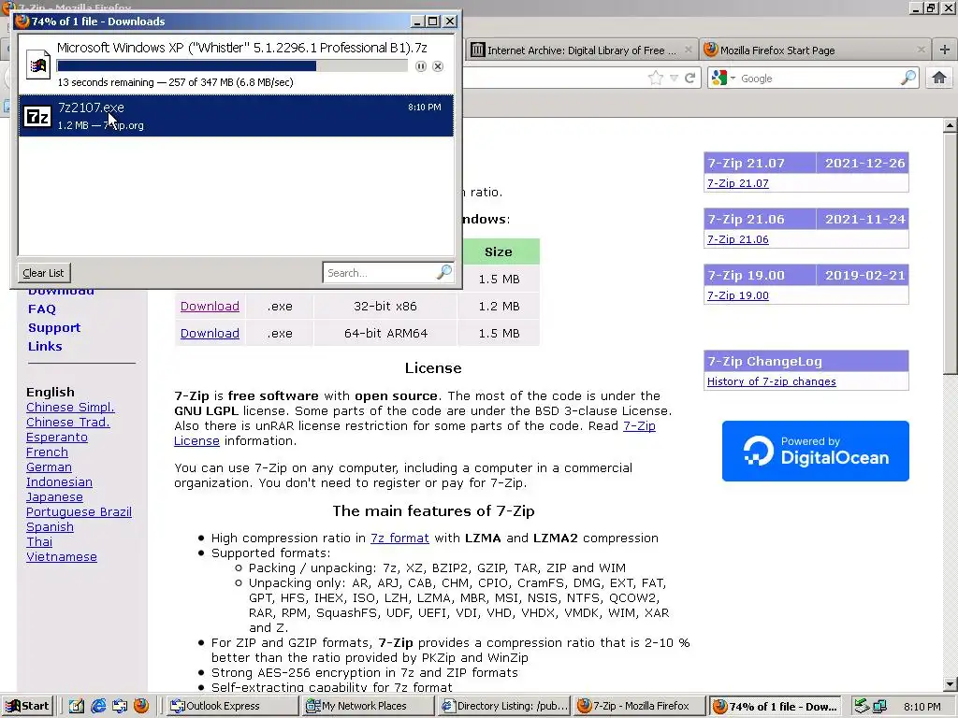Screen dimensions: 958x718
Task: Click the page scrollbar up arrow
Action: [950, 126]
